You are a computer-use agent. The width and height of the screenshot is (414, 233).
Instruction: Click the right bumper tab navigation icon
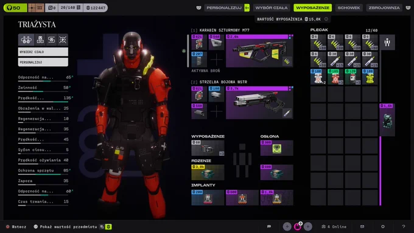click(408, 8)
